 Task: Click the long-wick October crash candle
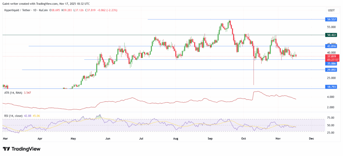[x=254, y=63]
